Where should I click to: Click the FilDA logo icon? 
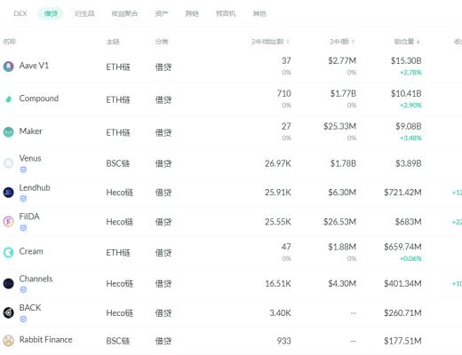coord(8,221)
